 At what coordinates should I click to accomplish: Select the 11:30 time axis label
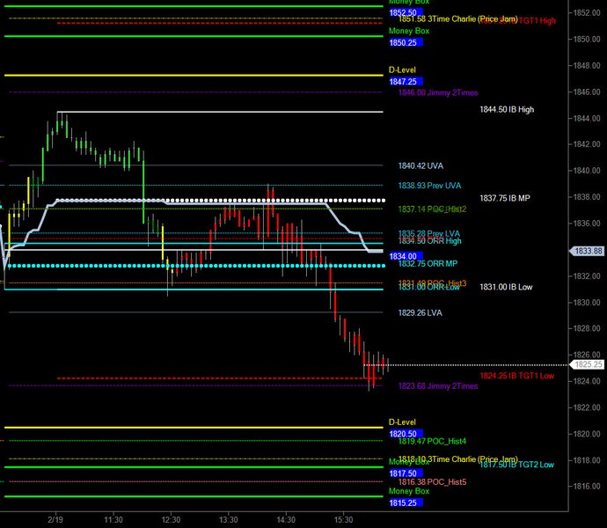point(113,519)
